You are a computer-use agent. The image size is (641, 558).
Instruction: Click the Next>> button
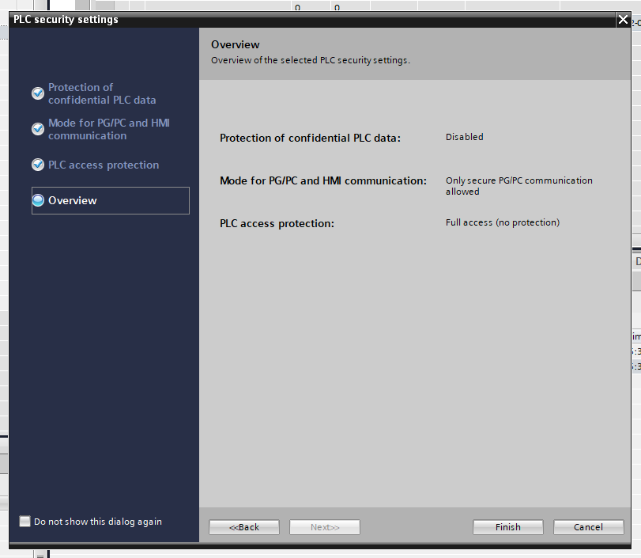pyautogui.click(x=324, y=527)
